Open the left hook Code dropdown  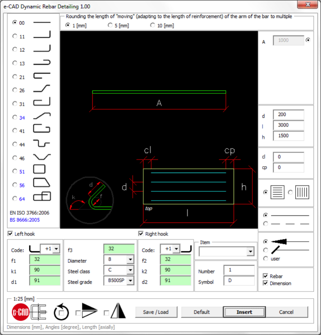click(56, 249)
